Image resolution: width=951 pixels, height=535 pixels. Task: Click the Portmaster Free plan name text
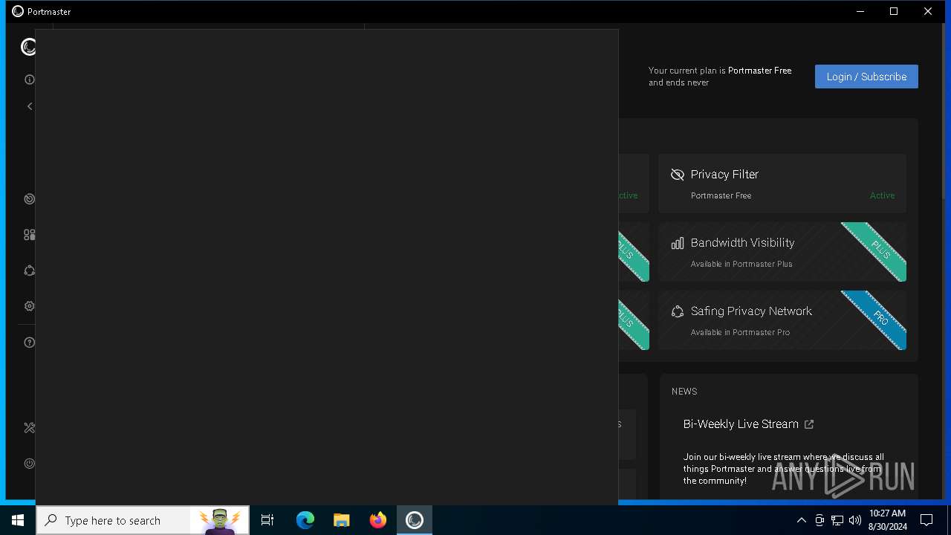pos(759,71)
